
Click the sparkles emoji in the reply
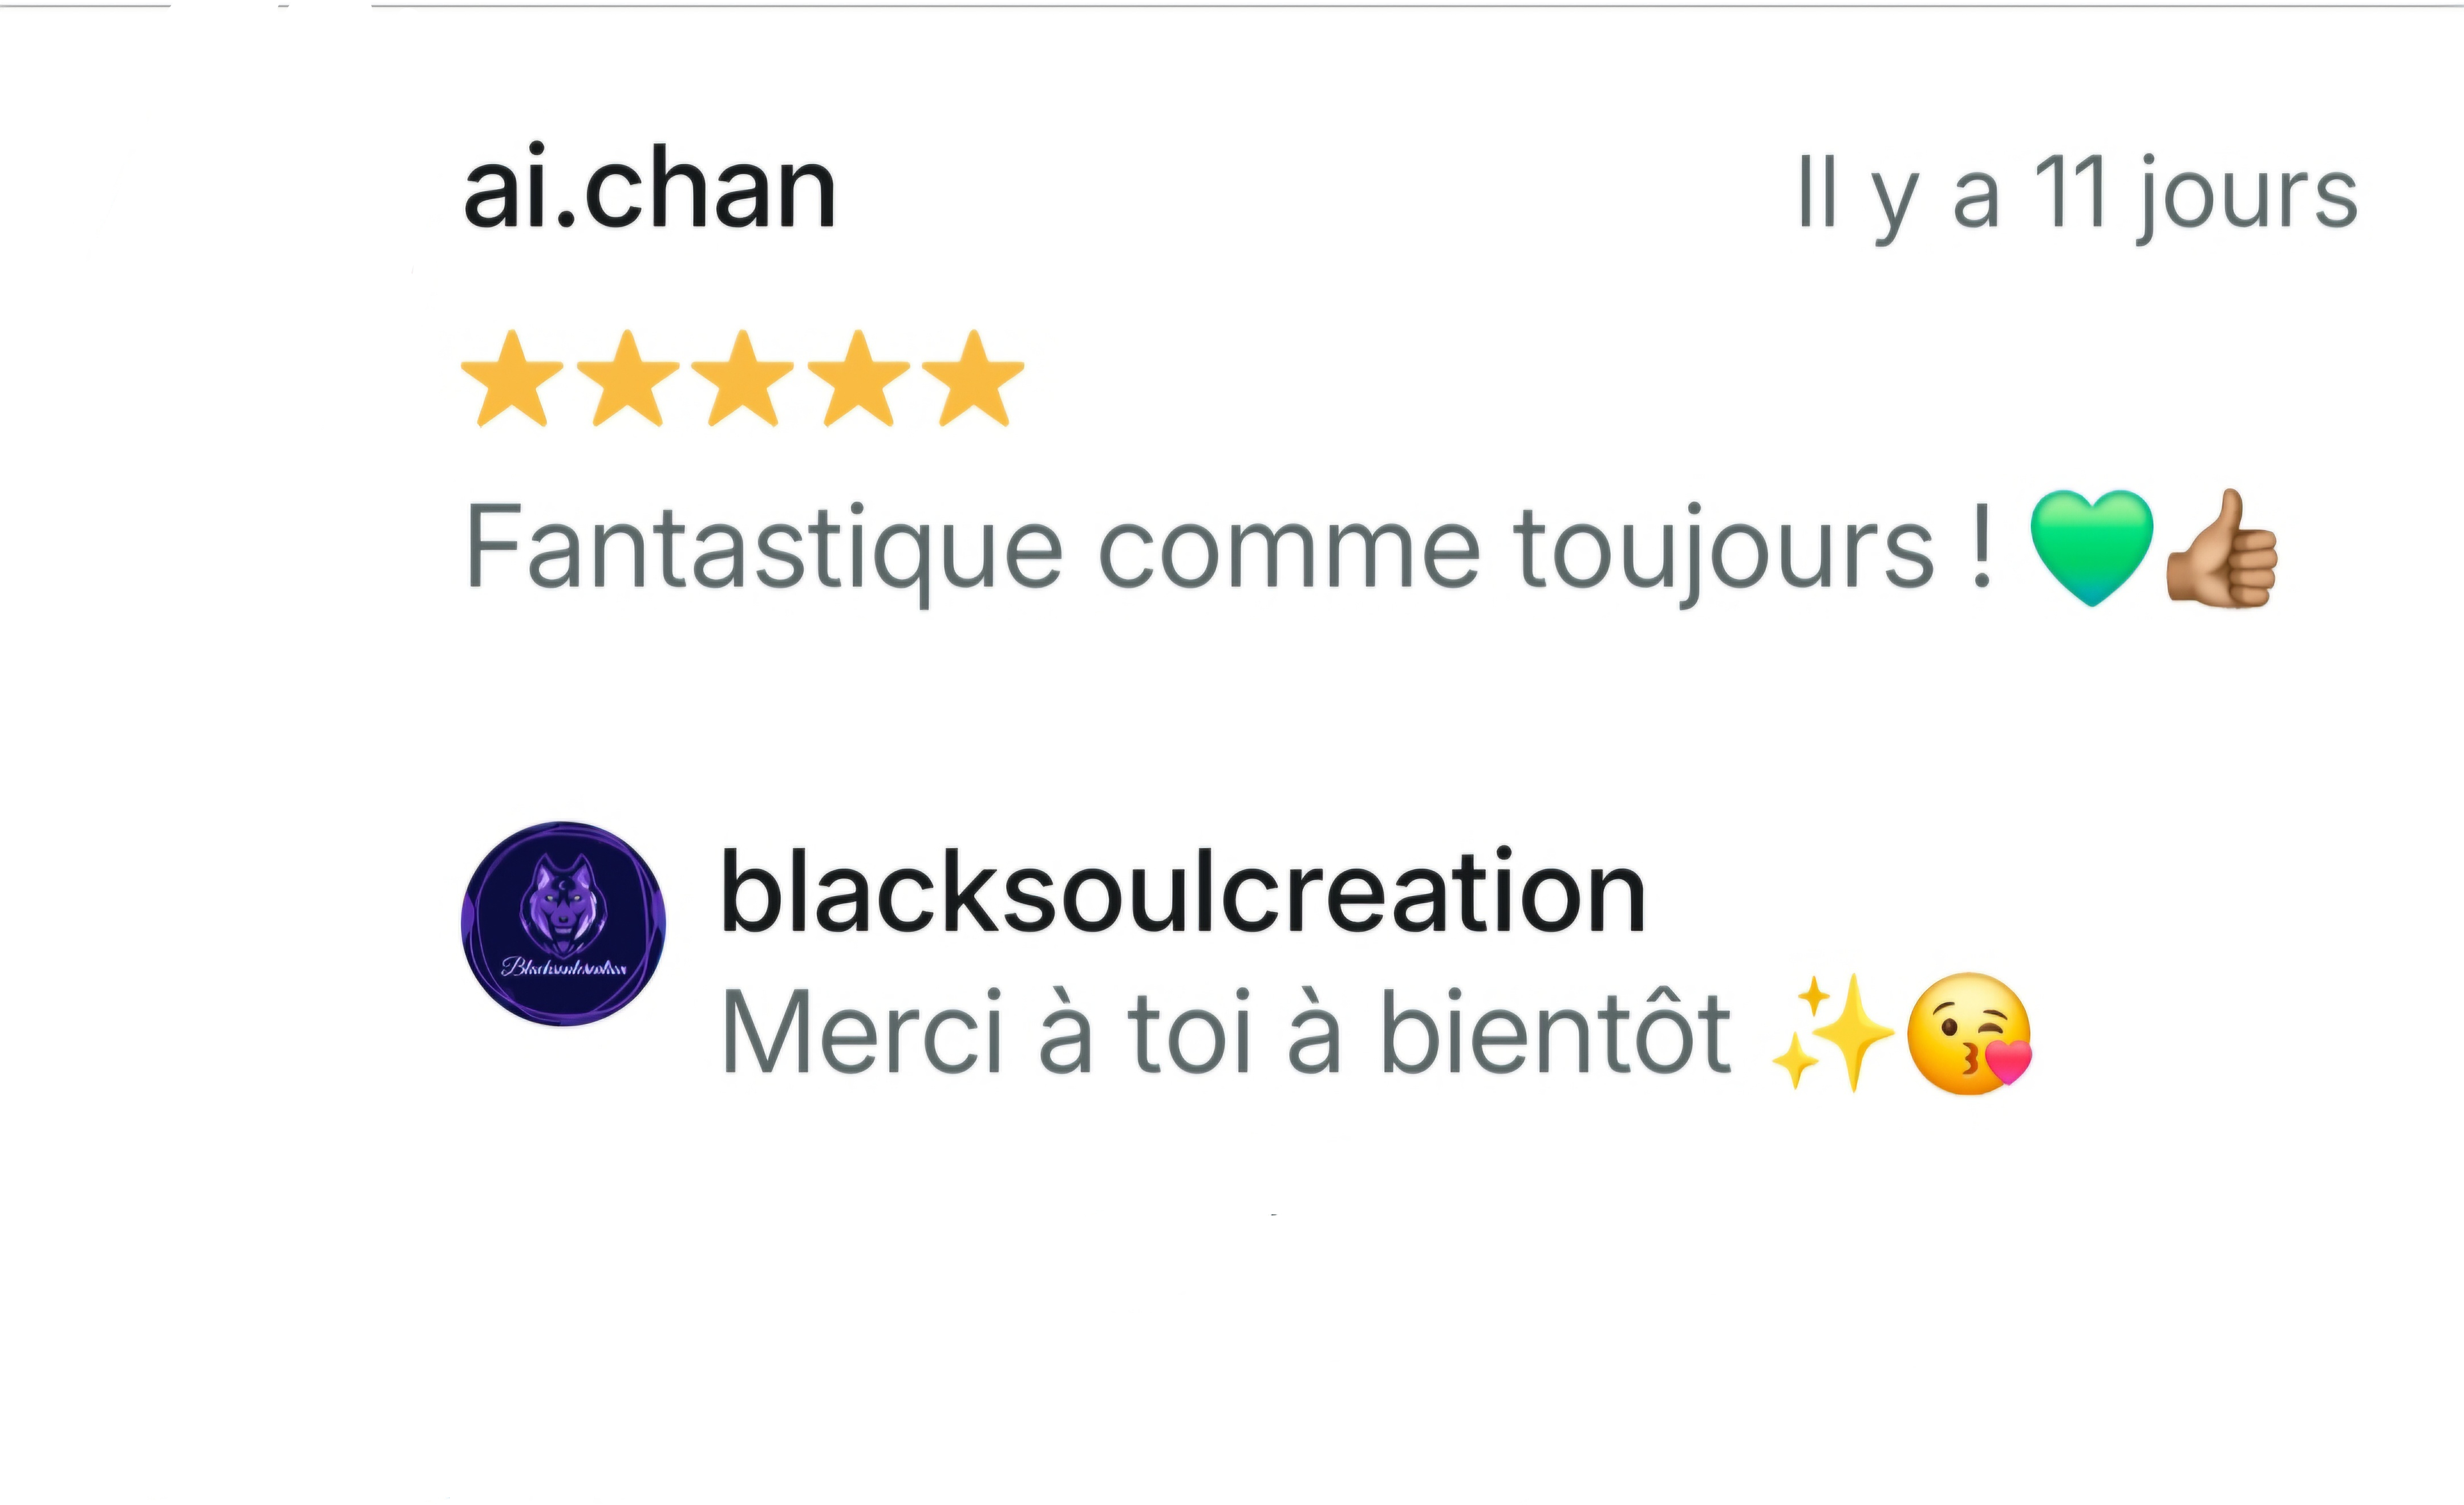[1832, 1034]
